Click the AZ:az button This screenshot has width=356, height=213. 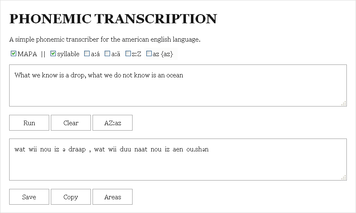click(x=113, y=123)
